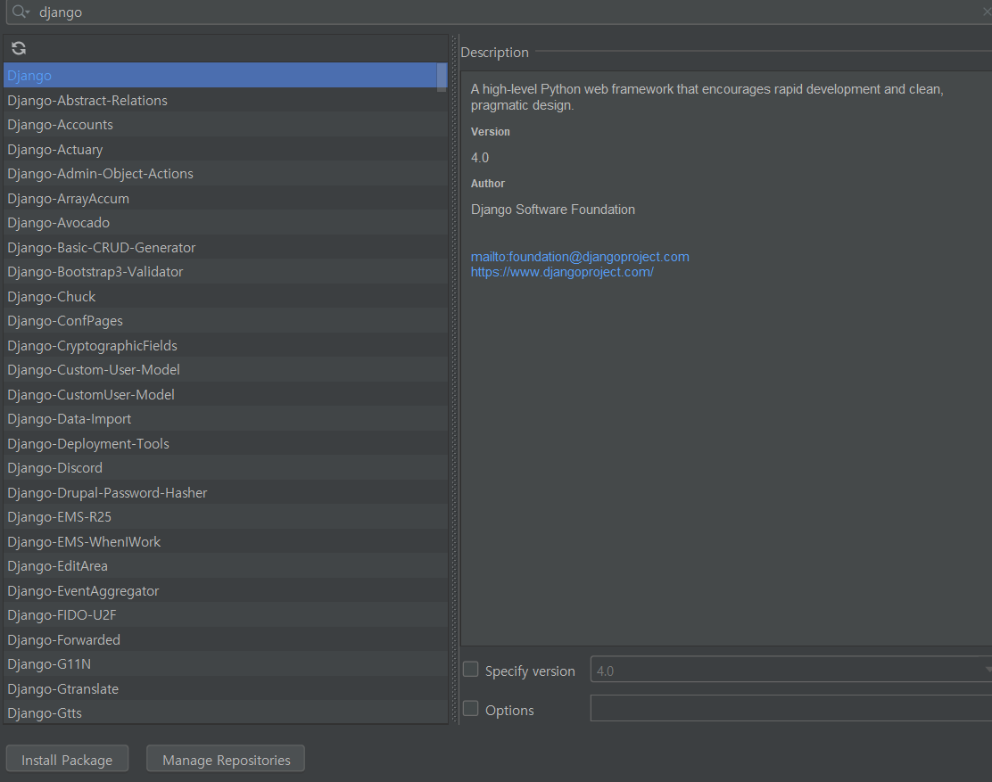Click the reload package list icon

coord(19,48)
